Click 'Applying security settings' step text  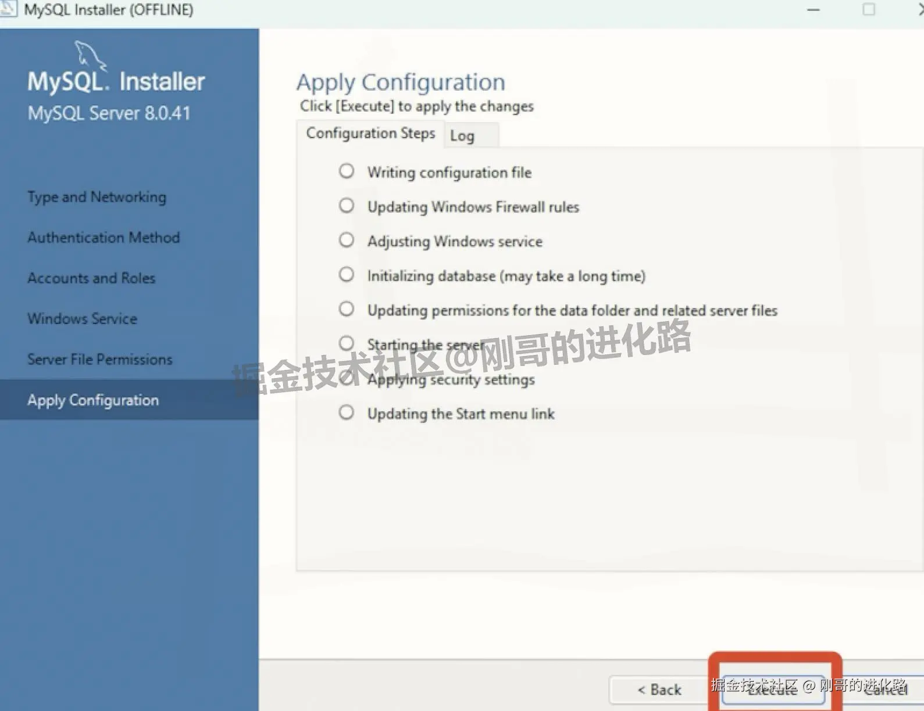point(451,379)
